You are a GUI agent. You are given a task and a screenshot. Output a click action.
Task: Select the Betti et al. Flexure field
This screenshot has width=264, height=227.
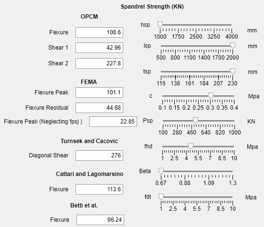(x=100, y=220)
